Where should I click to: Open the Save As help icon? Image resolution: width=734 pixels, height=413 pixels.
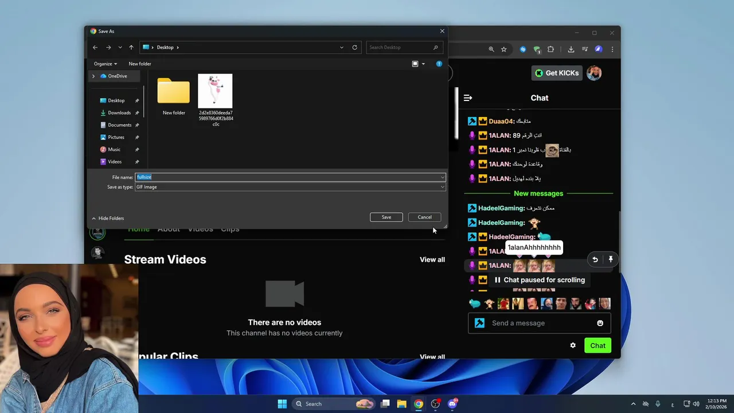[439, 64]
